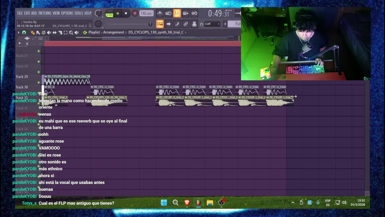Open Windows Start menu

tap(164, 203)
